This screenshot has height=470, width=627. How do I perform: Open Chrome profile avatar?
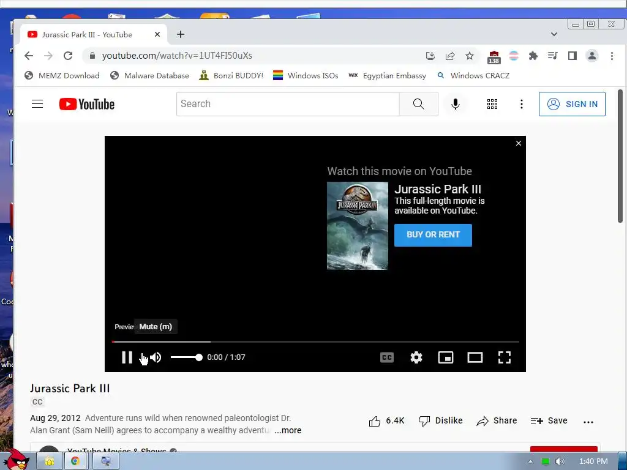click(x=592, y=56)
